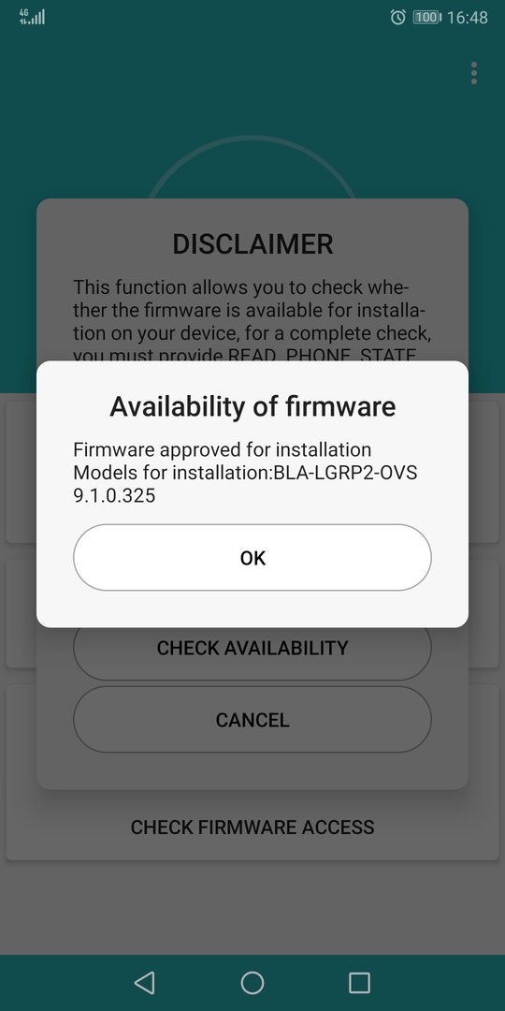
Task: Tap the OK button in firmware dialog
Action: (x=252, y=558)
